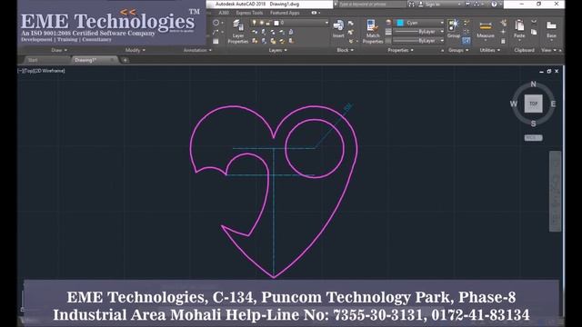Click the Lineweight icon in Properties panel

pyautogui.click(x=388, y=32)
